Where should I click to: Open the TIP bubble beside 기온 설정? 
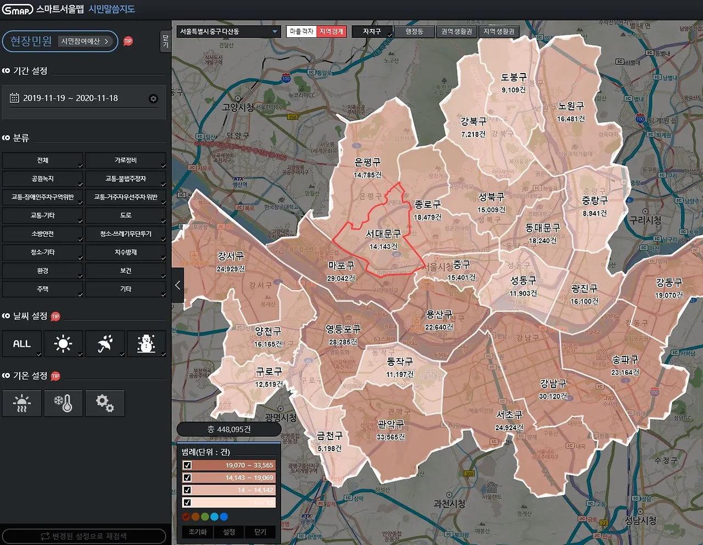click(x=55, y=376)
